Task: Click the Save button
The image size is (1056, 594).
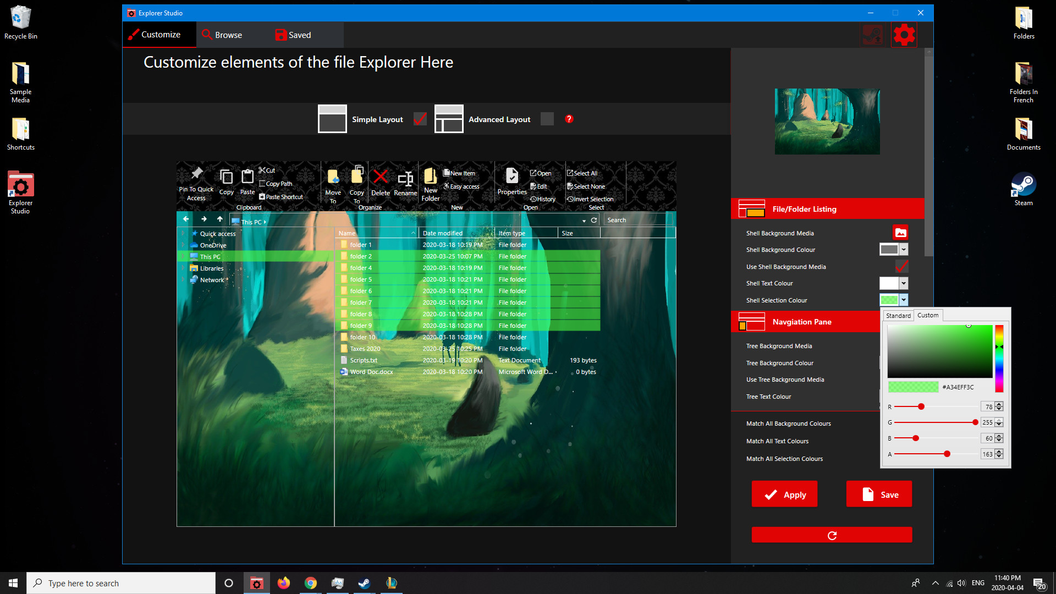Action: click(x=879, y=494)
